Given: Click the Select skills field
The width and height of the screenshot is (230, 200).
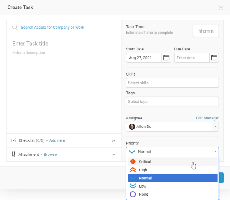Looking at the screenshot, I should click(172, 83).
